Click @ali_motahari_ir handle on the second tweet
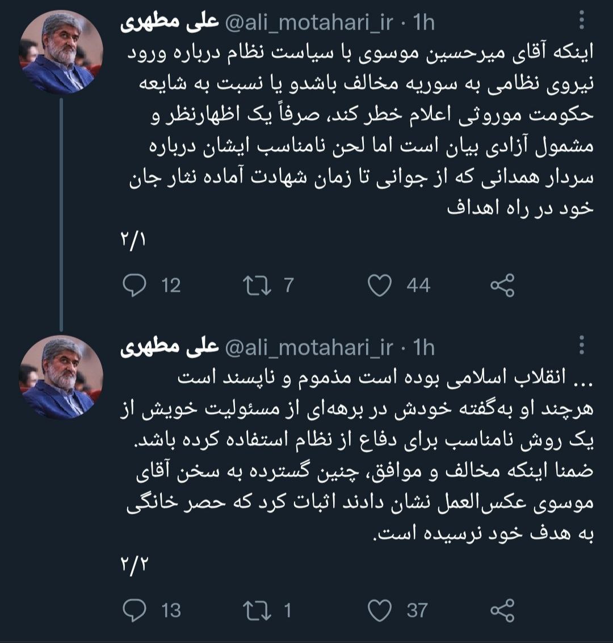Viewport: 613px width, 643px height. coord(310,348)
